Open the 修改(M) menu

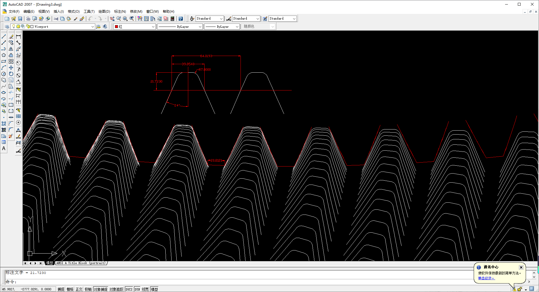pos(136,12)
